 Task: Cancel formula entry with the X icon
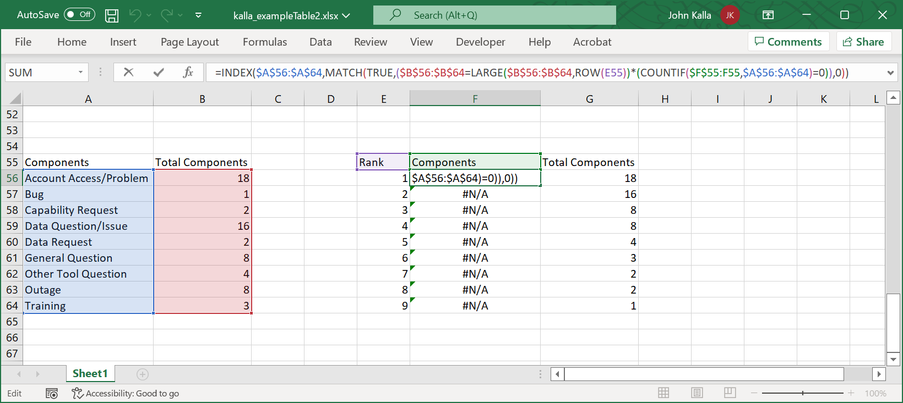coord(128,72)
